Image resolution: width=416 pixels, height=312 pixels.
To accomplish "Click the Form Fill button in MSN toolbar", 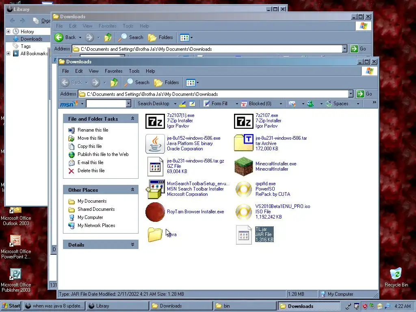I will [216, 104].
